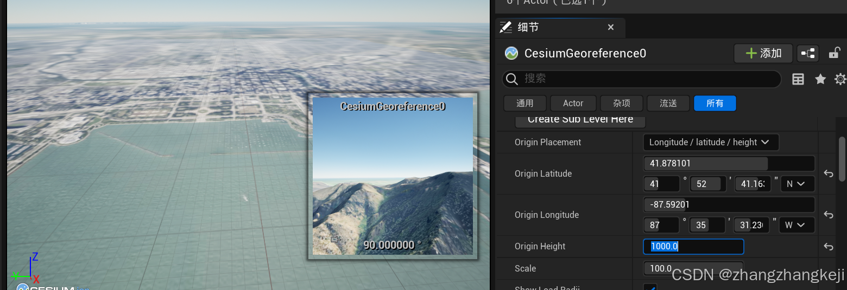847x290 pixels.
Task: Open the property matrix table icon
Action: click(x=798, y=79)
